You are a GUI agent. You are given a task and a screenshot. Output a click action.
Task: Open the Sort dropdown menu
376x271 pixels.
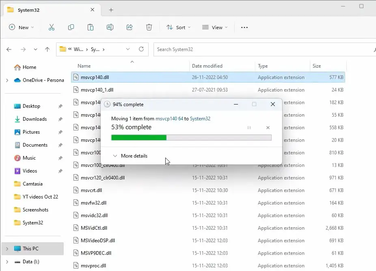point(179,27)
